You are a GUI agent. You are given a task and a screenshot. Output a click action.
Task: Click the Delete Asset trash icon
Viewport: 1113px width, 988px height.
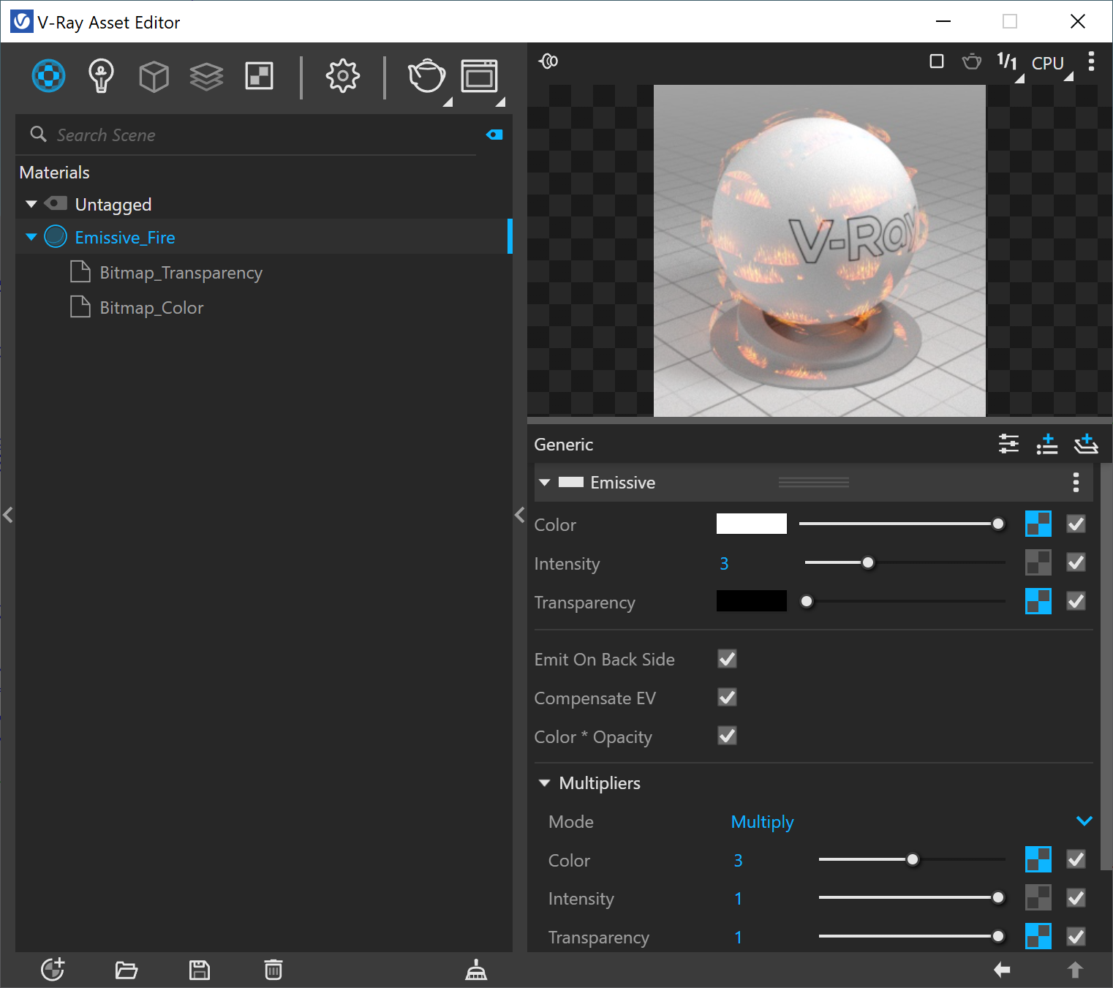click(x=273, y=970)
